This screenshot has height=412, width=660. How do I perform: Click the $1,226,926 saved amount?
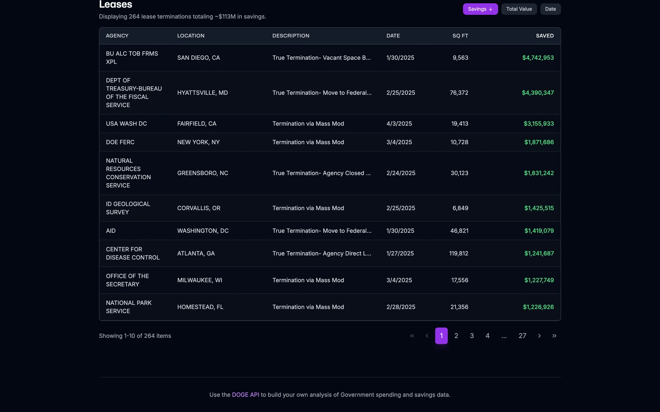538,307
